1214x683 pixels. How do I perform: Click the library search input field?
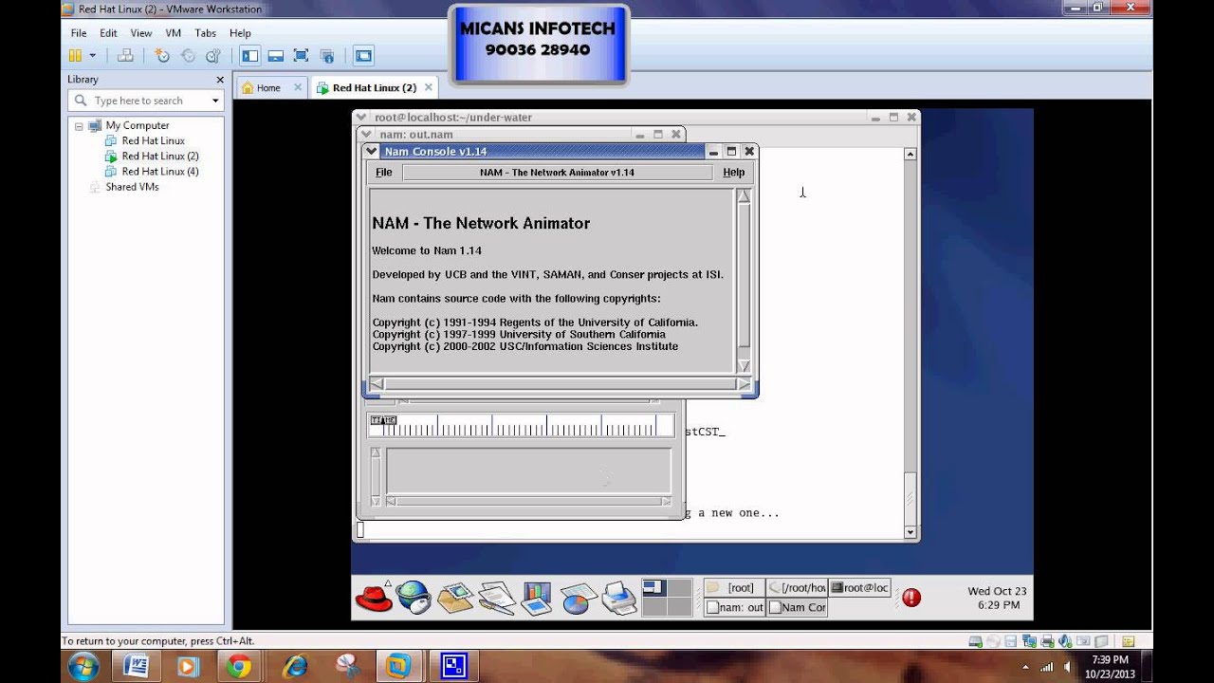click(147, 101)
